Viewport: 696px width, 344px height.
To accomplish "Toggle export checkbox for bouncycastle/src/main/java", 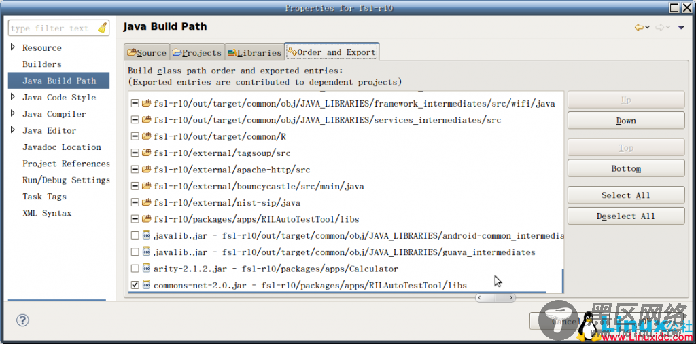I will click(x=135, y=186).
